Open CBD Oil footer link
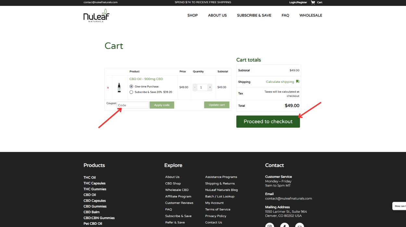406x227 pixels. tap(90, 195)
